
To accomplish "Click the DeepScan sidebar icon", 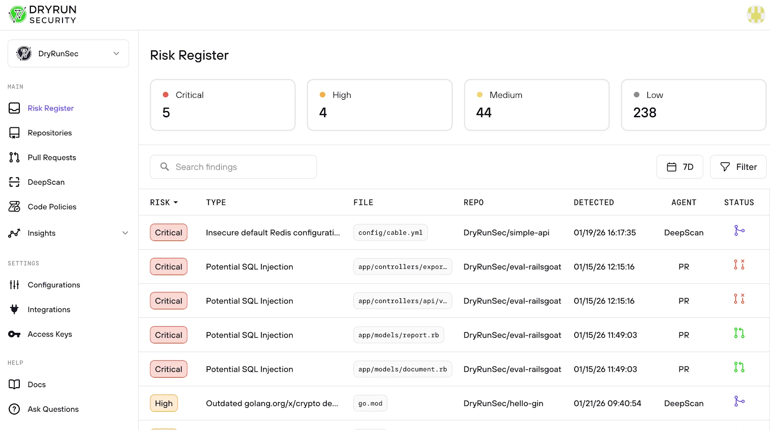I will (14, 182).
